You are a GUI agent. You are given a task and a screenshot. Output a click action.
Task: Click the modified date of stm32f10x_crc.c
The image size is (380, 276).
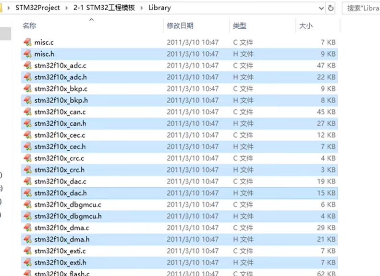193,158
